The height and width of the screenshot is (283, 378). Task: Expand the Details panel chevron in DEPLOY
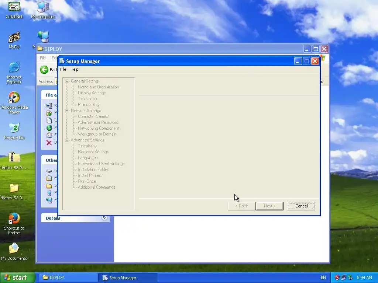tap(104, 218)
